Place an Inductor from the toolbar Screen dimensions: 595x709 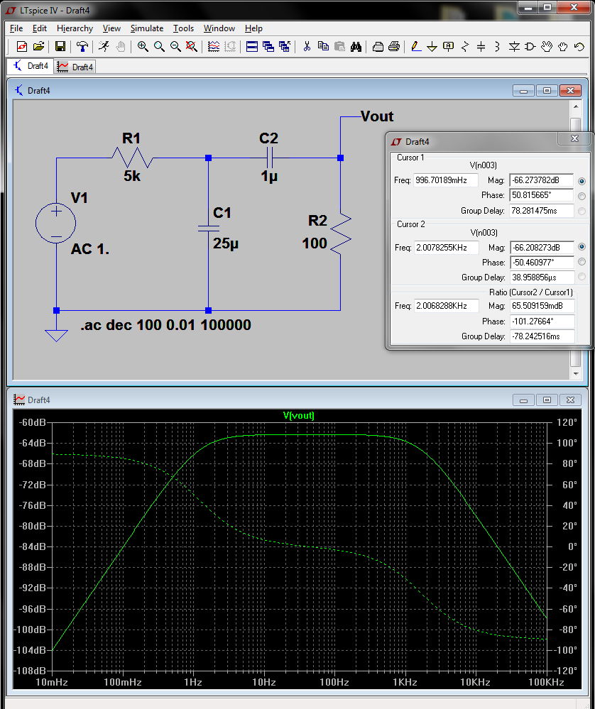coord(497,46)
